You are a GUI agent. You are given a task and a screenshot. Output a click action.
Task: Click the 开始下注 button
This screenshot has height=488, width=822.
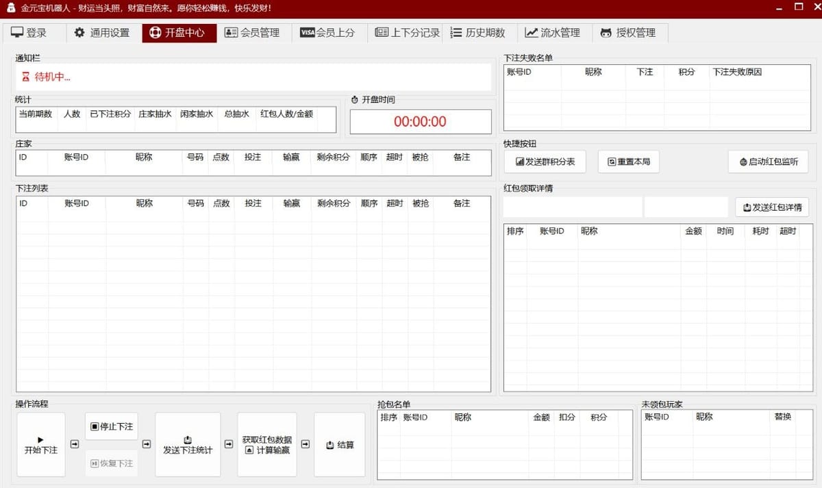coord(41,445)
